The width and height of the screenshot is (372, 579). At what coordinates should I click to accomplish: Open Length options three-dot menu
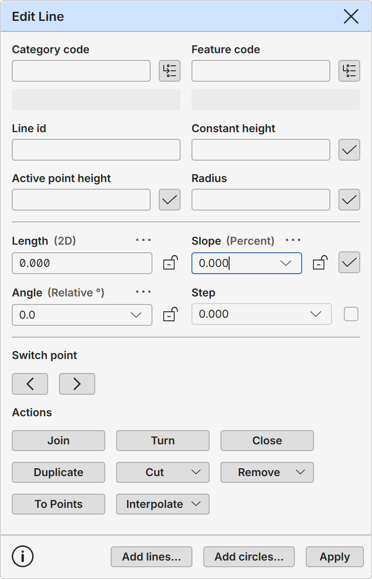point(143,240)
